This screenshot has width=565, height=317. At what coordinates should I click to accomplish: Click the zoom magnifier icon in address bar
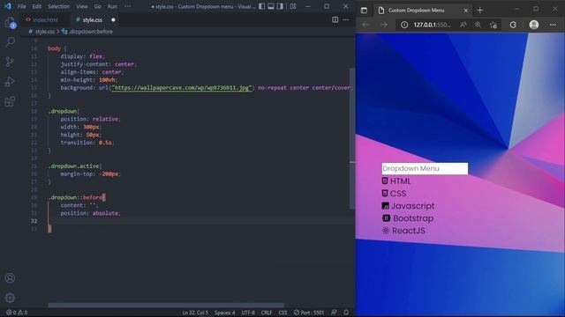tap(478, 25)
